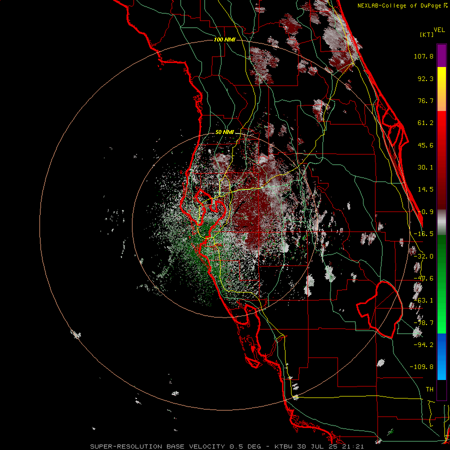Click the TH threshold label in legend
Screen dimensions: 450x450
429,389
